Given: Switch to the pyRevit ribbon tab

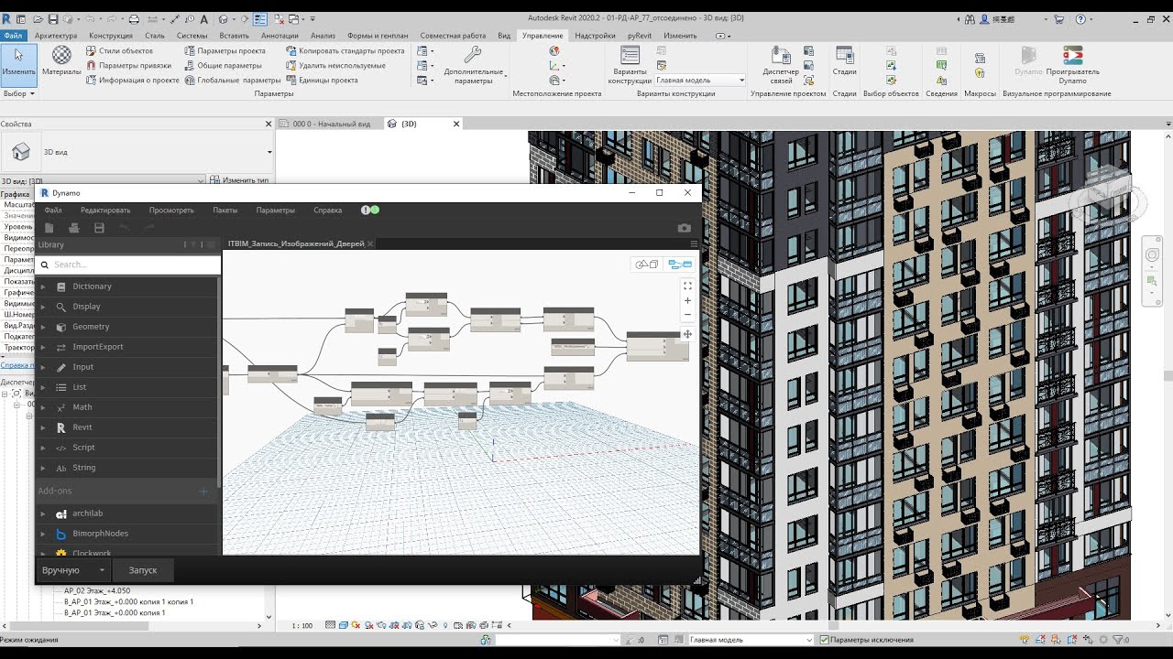Looking at the screenshot, I should [640, 36].
